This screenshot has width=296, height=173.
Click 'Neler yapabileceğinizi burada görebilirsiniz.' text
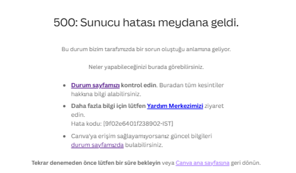pyautogui.click(x=146, y=67)
